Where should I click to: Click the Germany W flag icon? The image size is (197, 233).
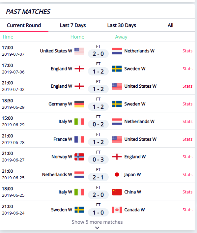coord(79,104)
